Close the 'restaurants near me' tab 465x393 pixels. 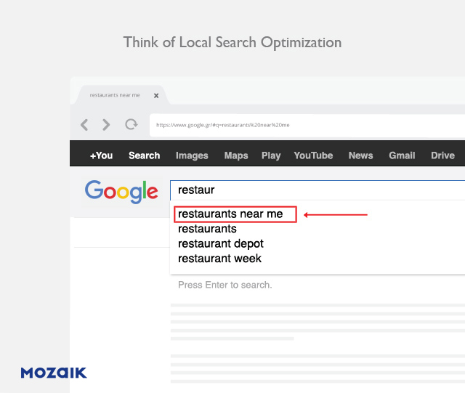tap(156, 95)
